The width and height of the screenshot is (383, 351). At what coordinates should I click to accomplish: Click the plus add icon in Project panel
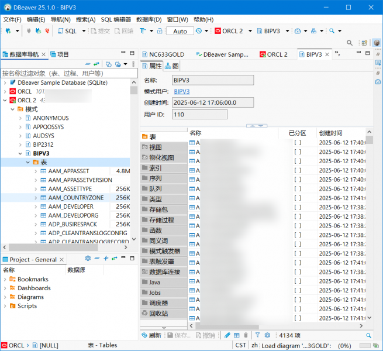[106, 259]
